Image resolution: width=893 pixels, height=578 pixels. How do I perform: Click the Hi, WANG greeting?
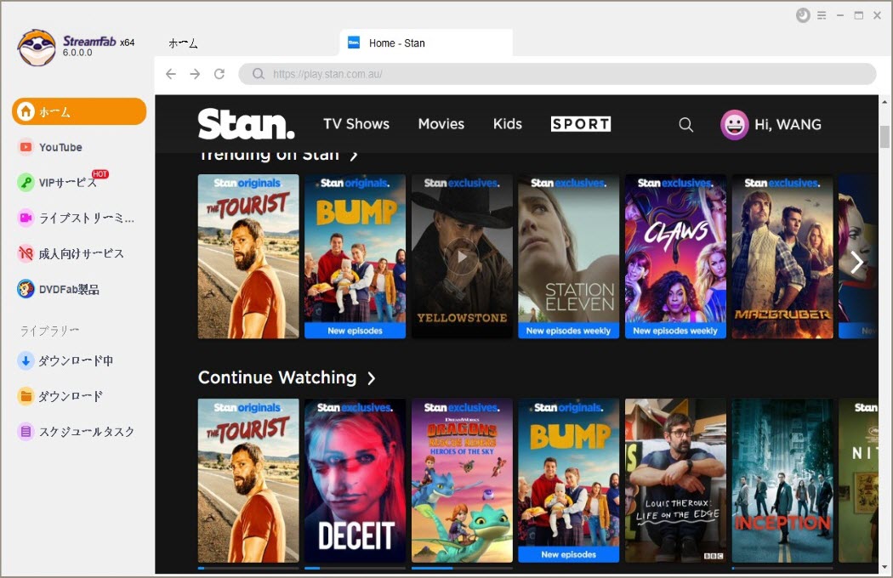tap(788, 125)
